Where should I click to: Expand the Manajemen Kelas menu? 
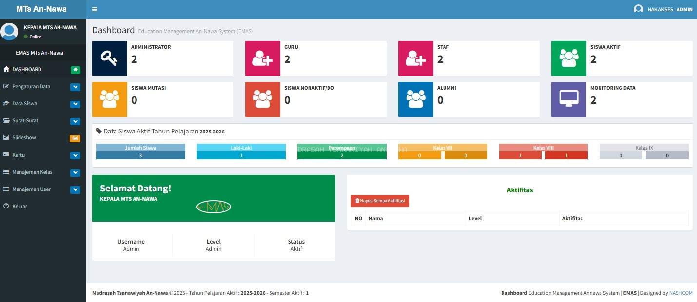[x=75, y=172]
